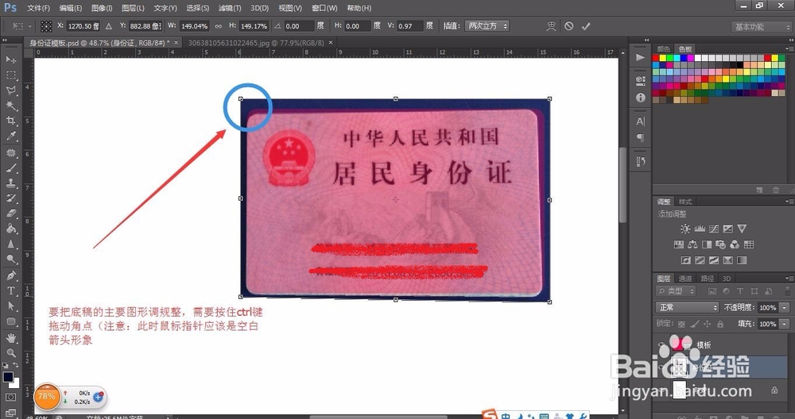Add a Vibrance adjustment triangle icon

point(742,229)
